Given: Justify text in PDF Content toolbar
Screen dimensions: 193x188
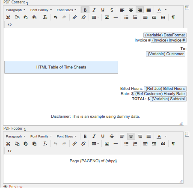Looking at the screenshot, I should tap(148, 10).
